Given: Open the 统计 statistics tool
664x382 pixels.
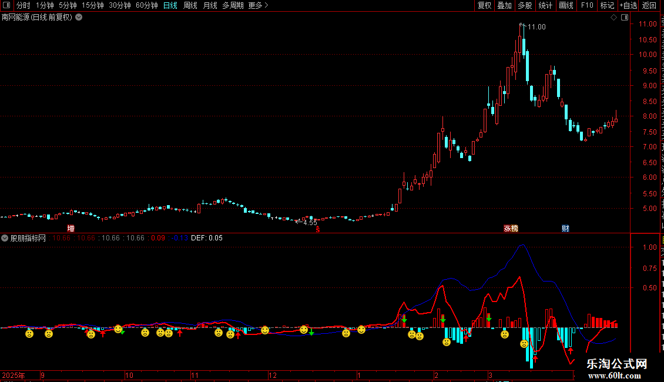Looking at the screenshot, I should pos(545,5).
